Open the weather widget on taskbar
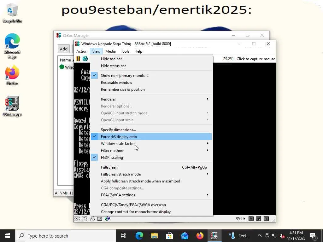 pos(239,236)
